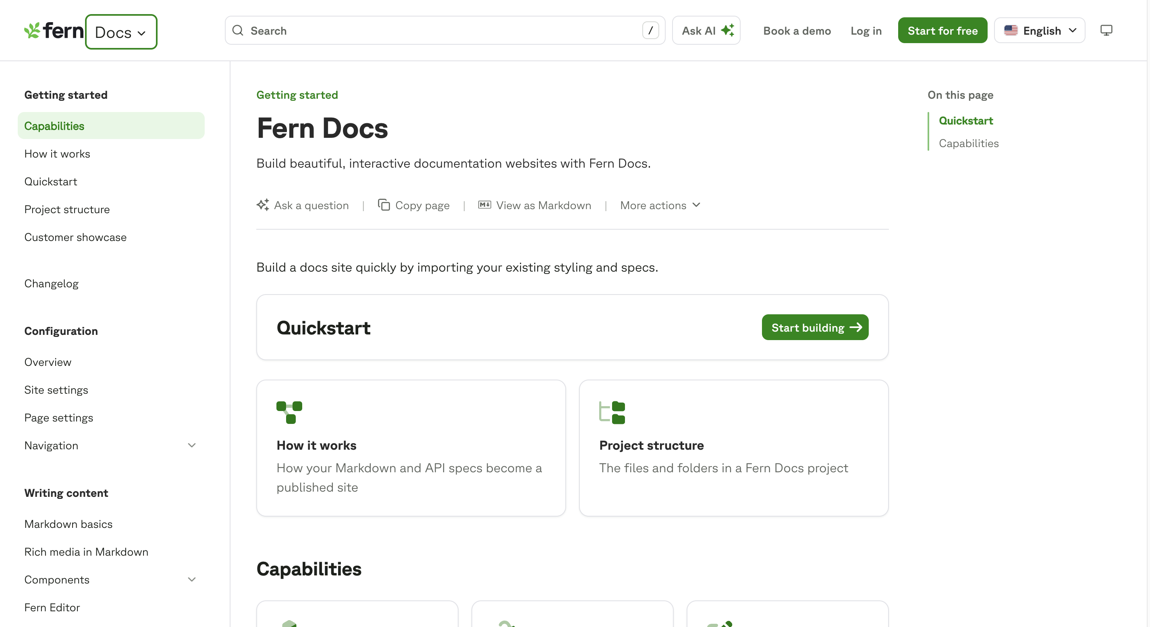Click the Getting started sidebar heading
Image resolution: width=1150 pixels, height=627 pixels.
click(x=66, y=95)
